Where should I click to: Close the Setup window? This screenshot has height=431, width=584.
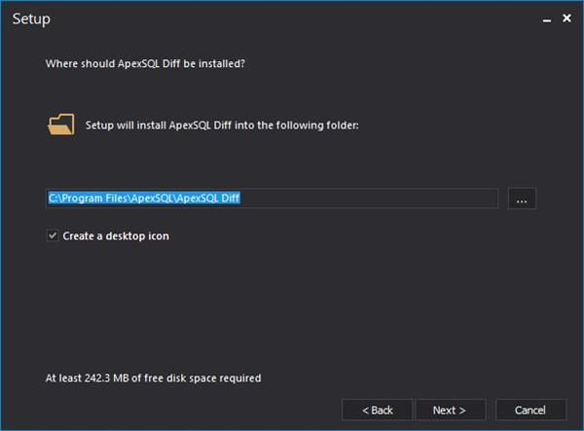tap(566, 18)
